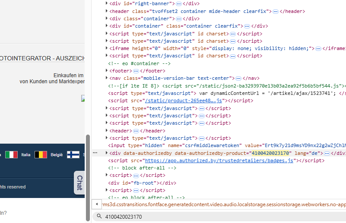Click ellipsis badge in script below block after-all

[x=136, y=176]
